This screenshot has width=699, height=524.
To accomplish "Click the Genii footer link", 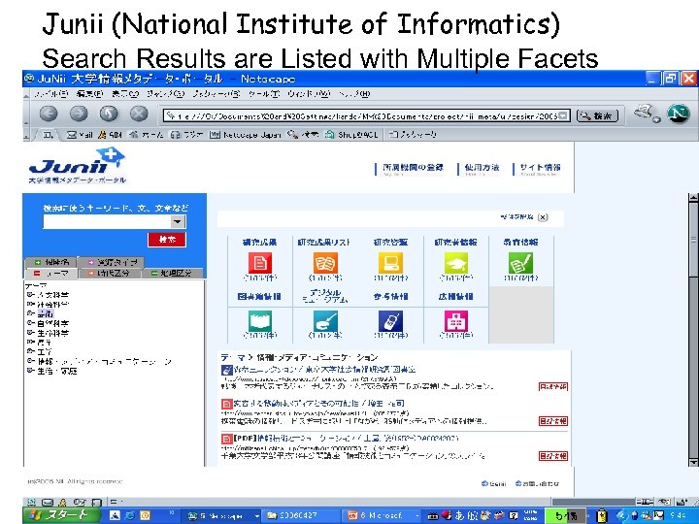I will (x=494, y=483).
